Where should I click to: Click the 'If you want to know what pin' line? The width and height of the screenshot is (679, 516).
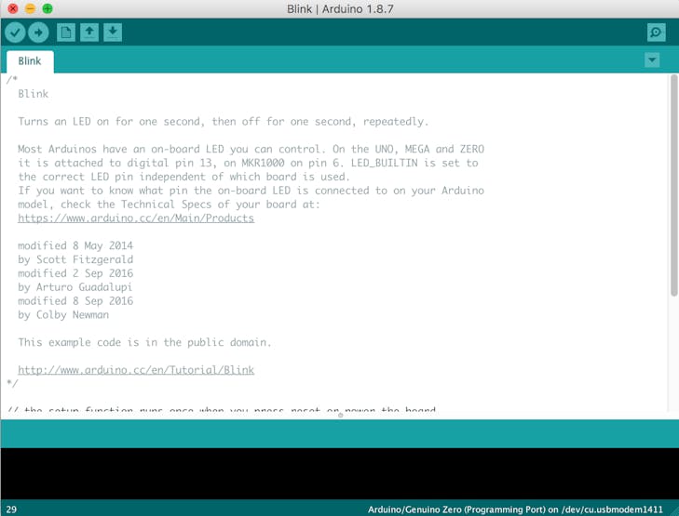[x=251, y=191]
